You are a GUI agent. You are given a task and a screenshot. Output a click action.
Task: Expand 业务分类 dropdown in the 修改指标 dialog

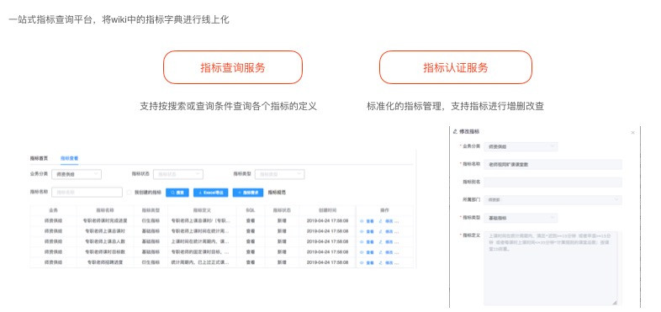coord(521,146)
